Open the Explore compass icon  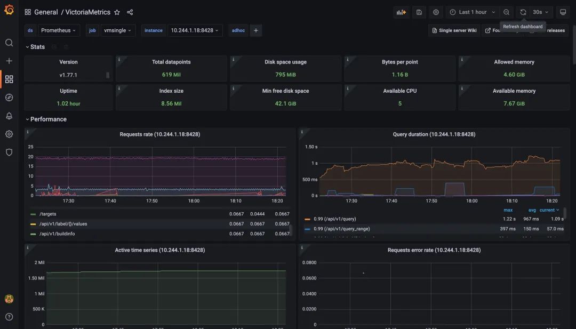[9, 98]
